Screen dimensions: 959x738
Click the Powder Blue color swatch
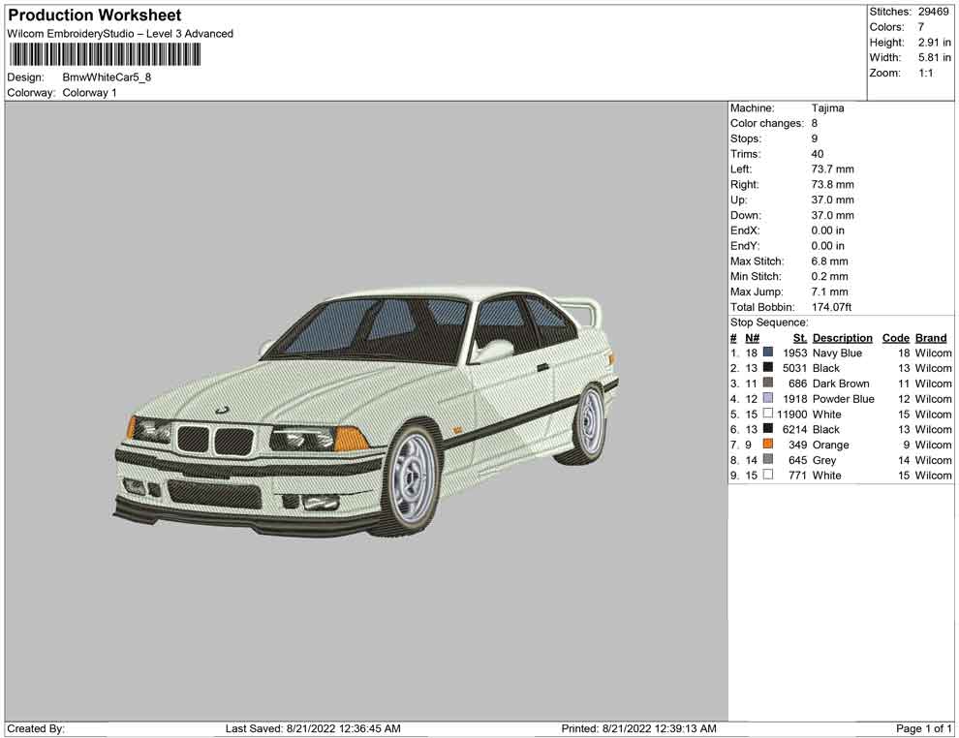pos(768,399)
